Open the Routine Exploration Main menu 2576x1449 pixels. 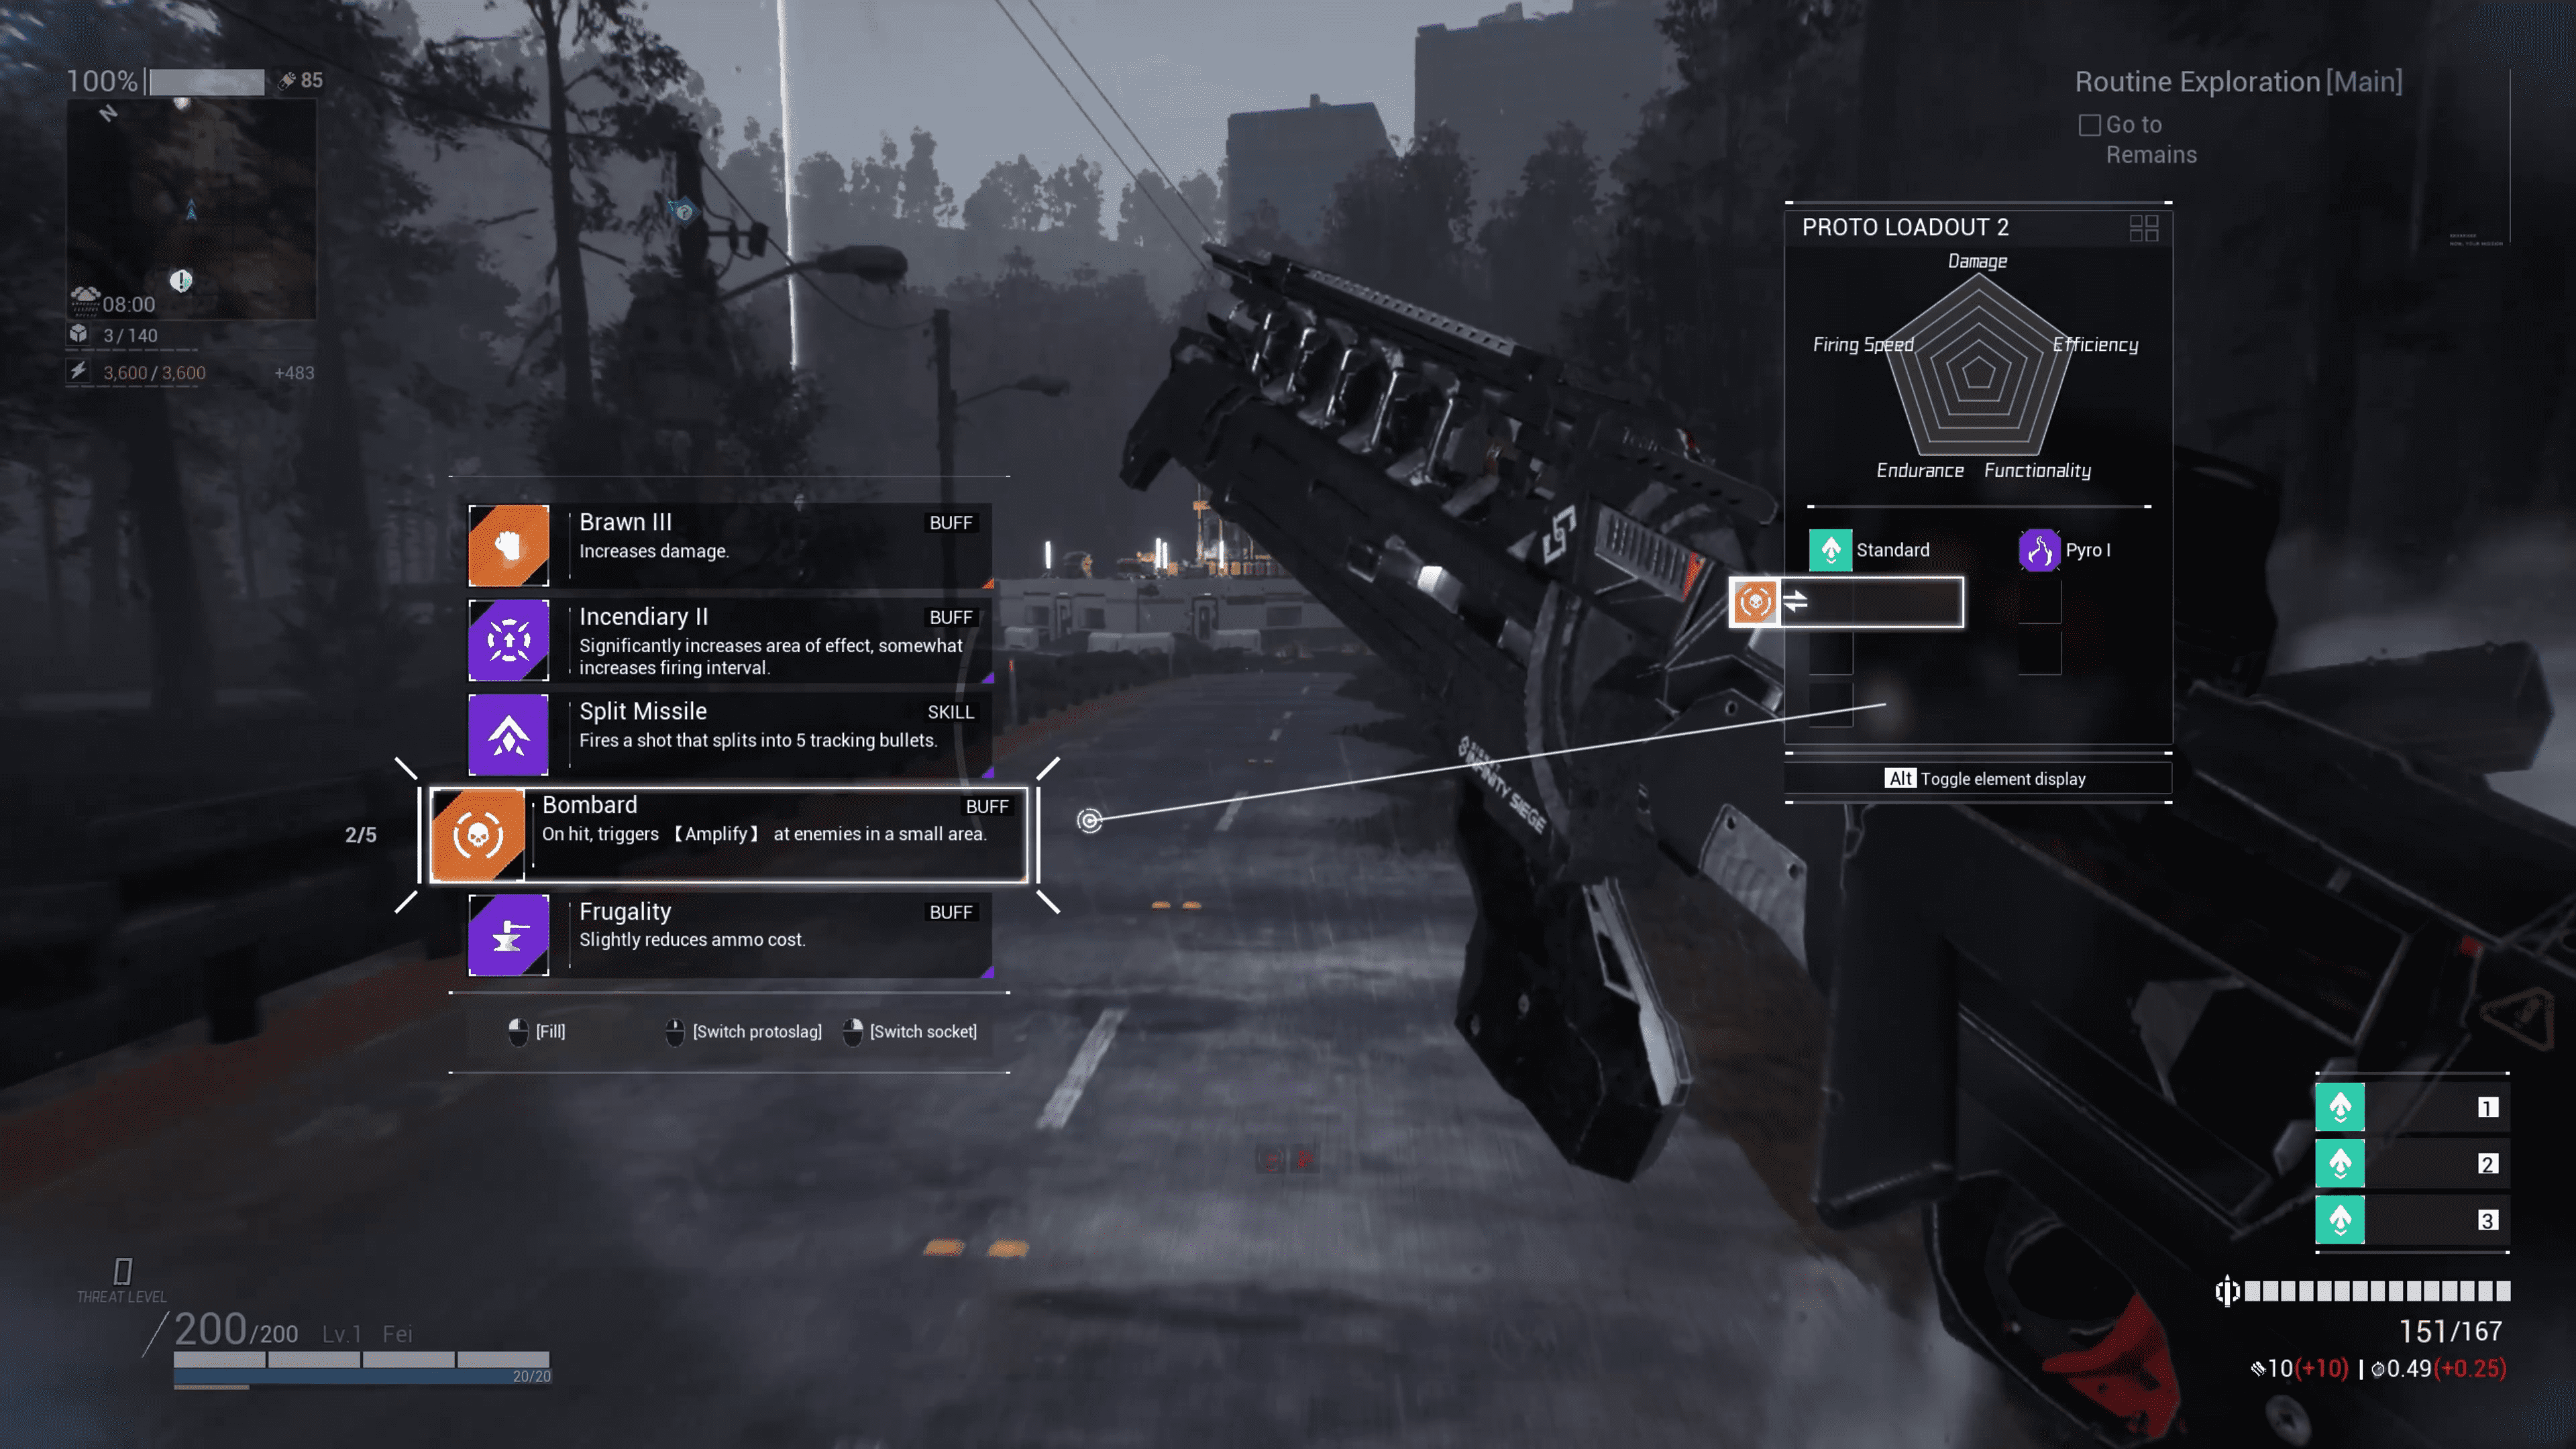pyautogui.click(x=2238, y=81)
